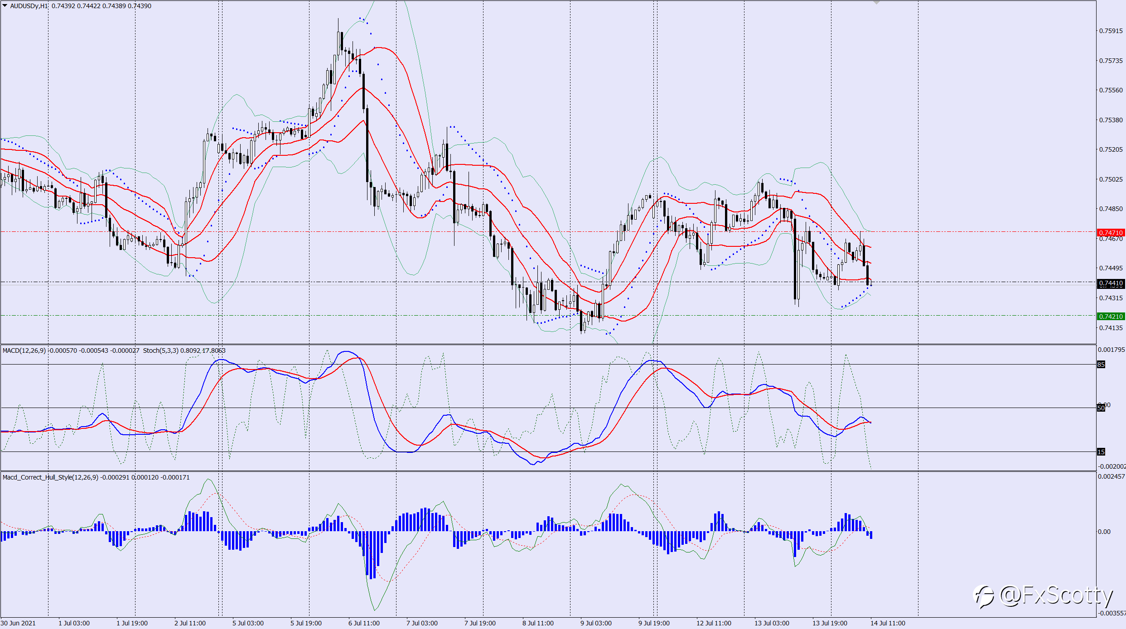Click the 0.75205 price axis label
Screen dimensions: 1126x629
pyautogui.click(x=1111, y=149)
